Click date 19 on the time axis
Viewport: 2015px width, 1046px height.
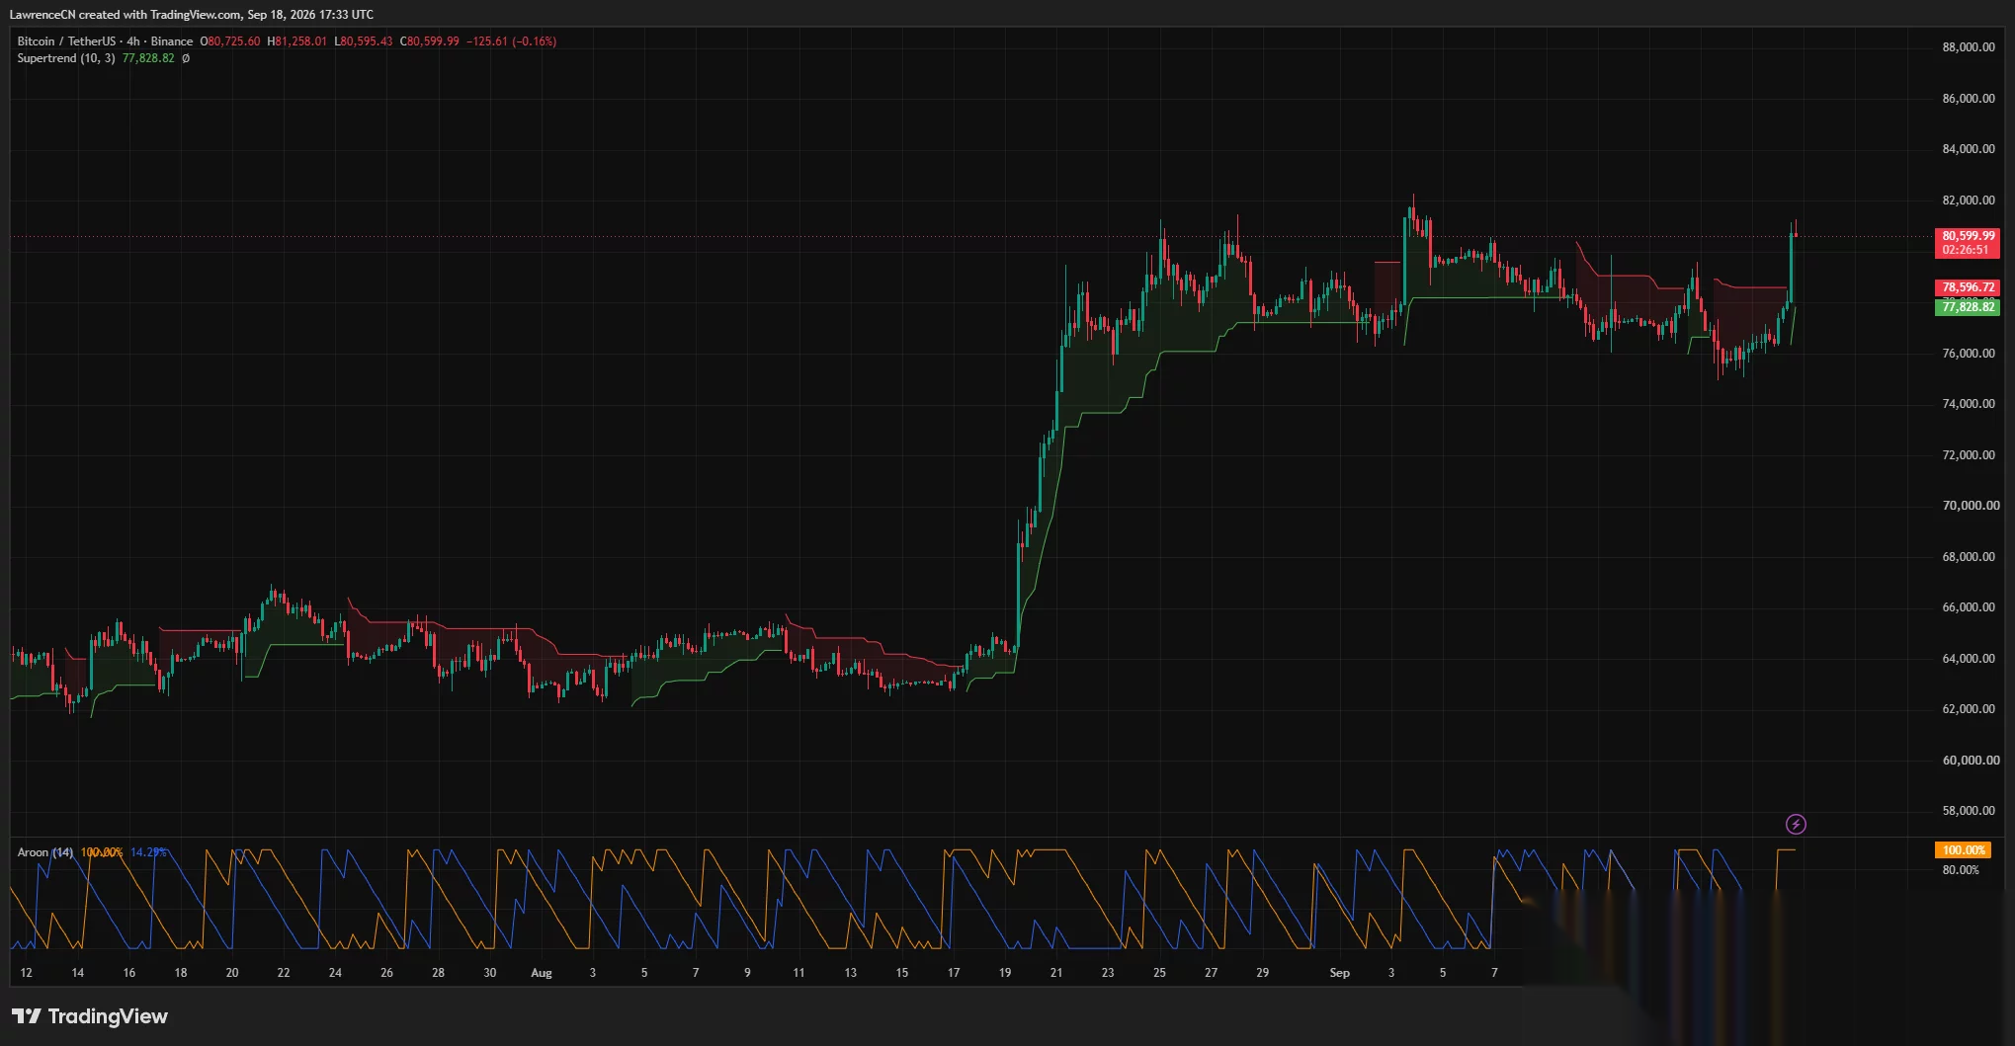pyautogui.click(x=1005, y=973)
